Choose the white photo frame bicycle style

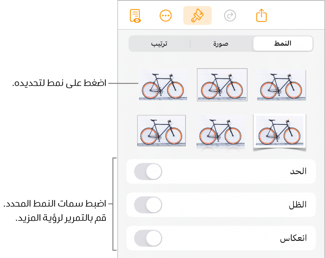[x=280, y=131]
